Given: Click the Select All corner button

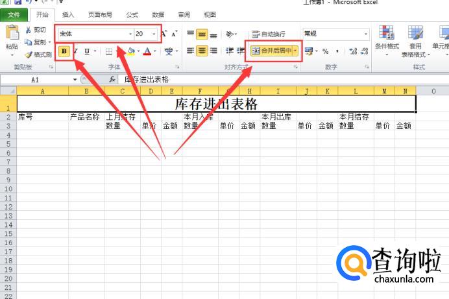Looking at the screenshot, I should pos(8,91).
